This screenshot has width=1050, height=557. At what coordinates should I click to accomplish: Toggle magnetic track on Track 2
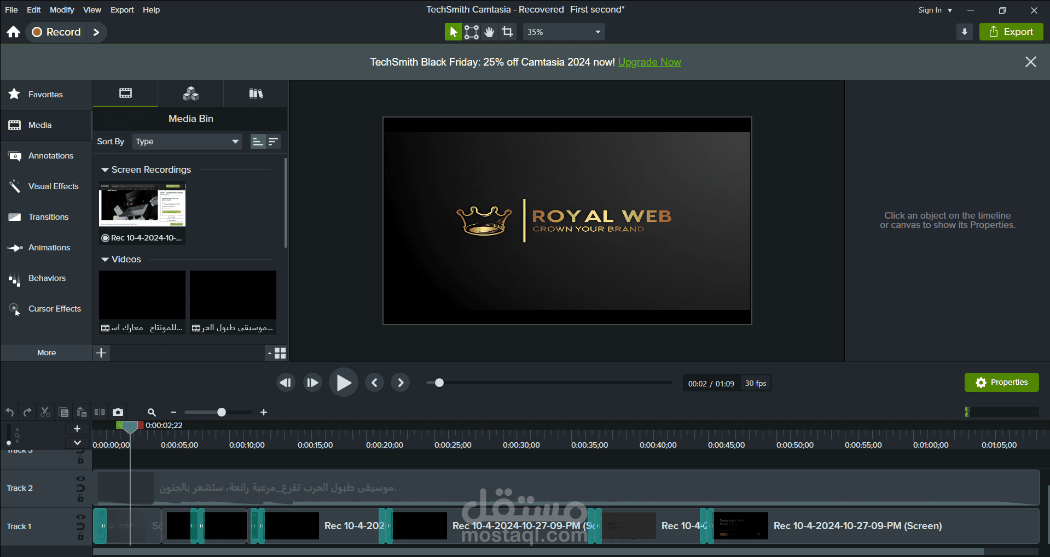(80, 488)
